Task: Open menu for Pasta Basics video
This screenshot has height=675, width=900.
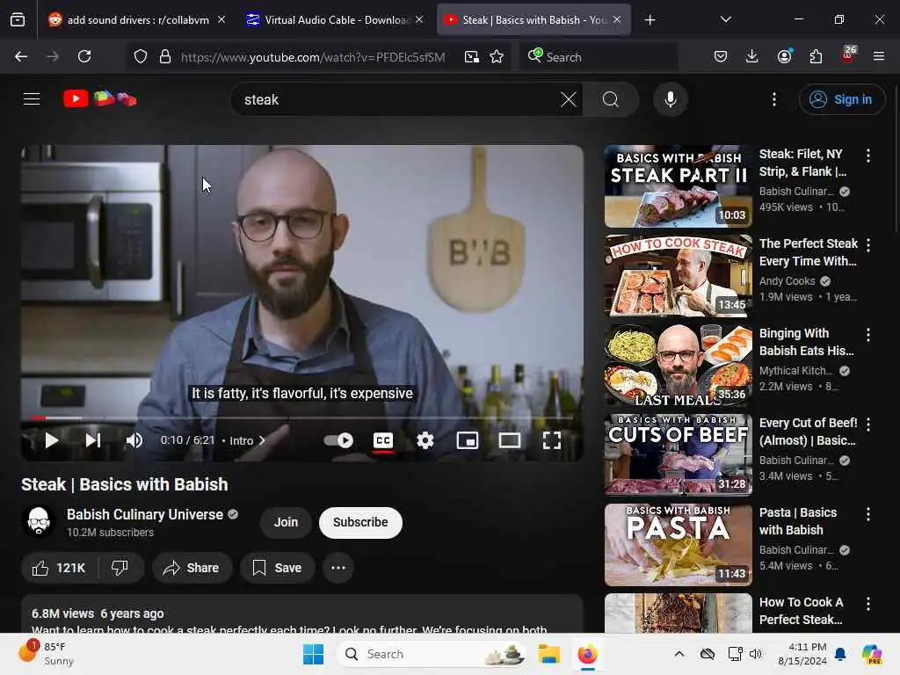Action: (867, 513)
